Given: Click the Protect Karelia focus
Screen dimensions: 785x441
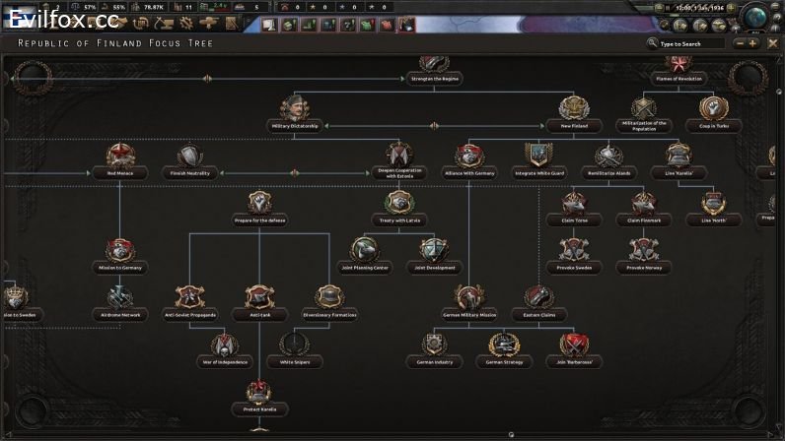Looking at the screenshot, I should [259, 393].
